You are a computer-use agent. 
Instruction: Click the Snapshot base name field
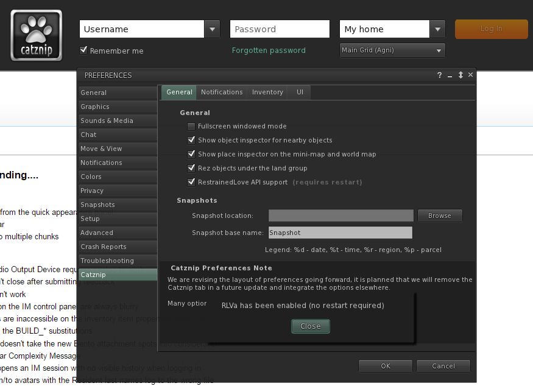pyautogui.click(x=340, y=233)
